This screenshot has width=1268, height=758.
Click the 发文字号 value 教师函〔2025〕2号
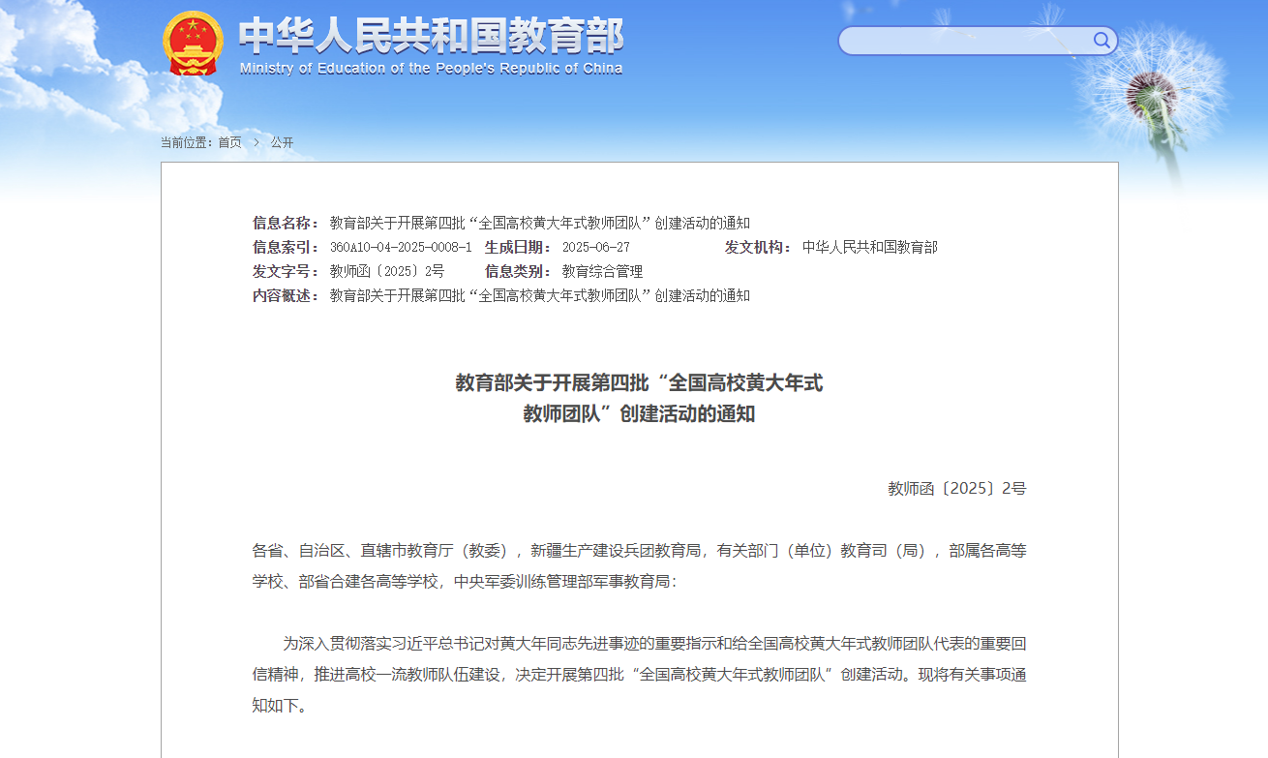click(x=386, y=272)
